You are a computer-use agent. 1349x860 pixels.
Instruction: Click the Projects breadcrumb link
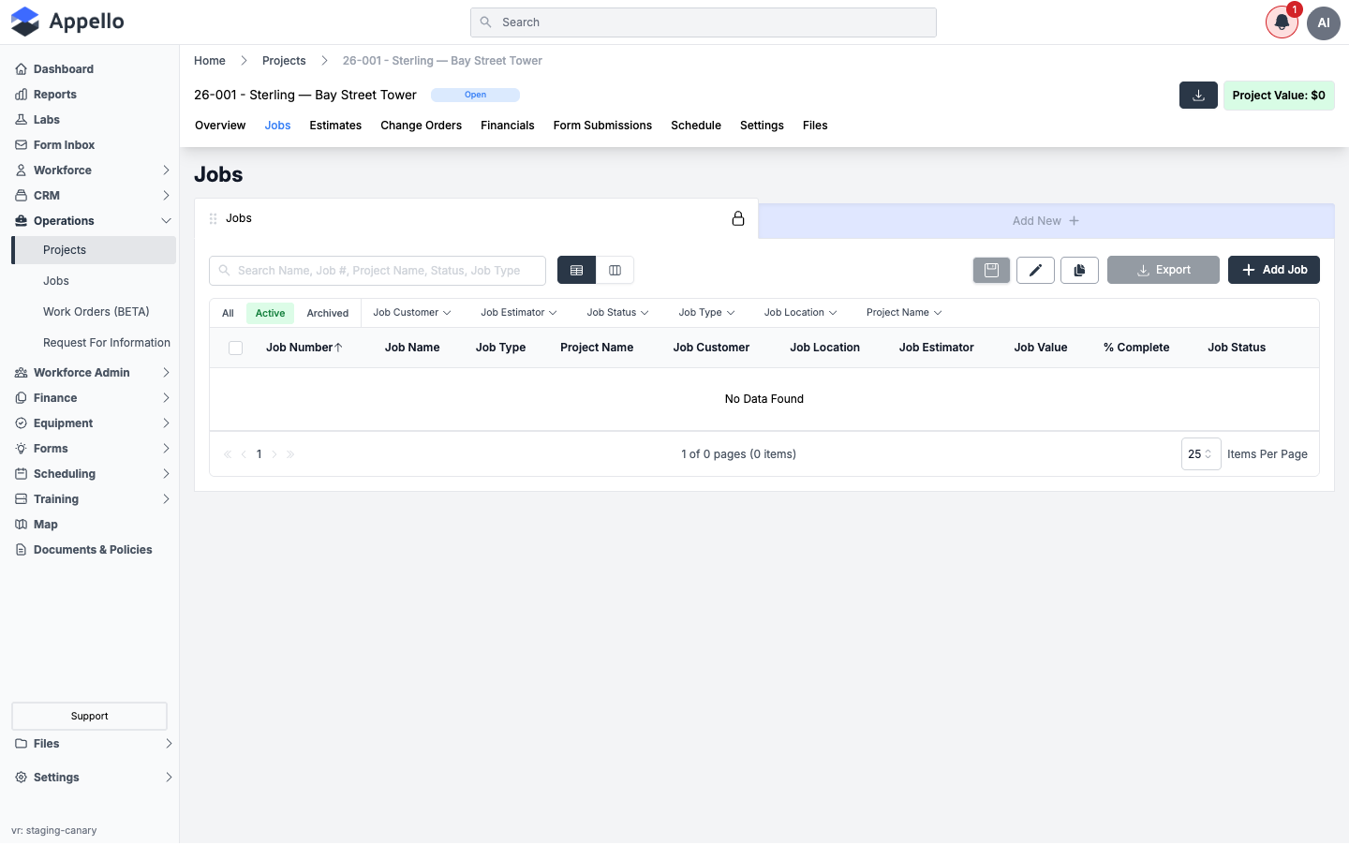(284, 61)
